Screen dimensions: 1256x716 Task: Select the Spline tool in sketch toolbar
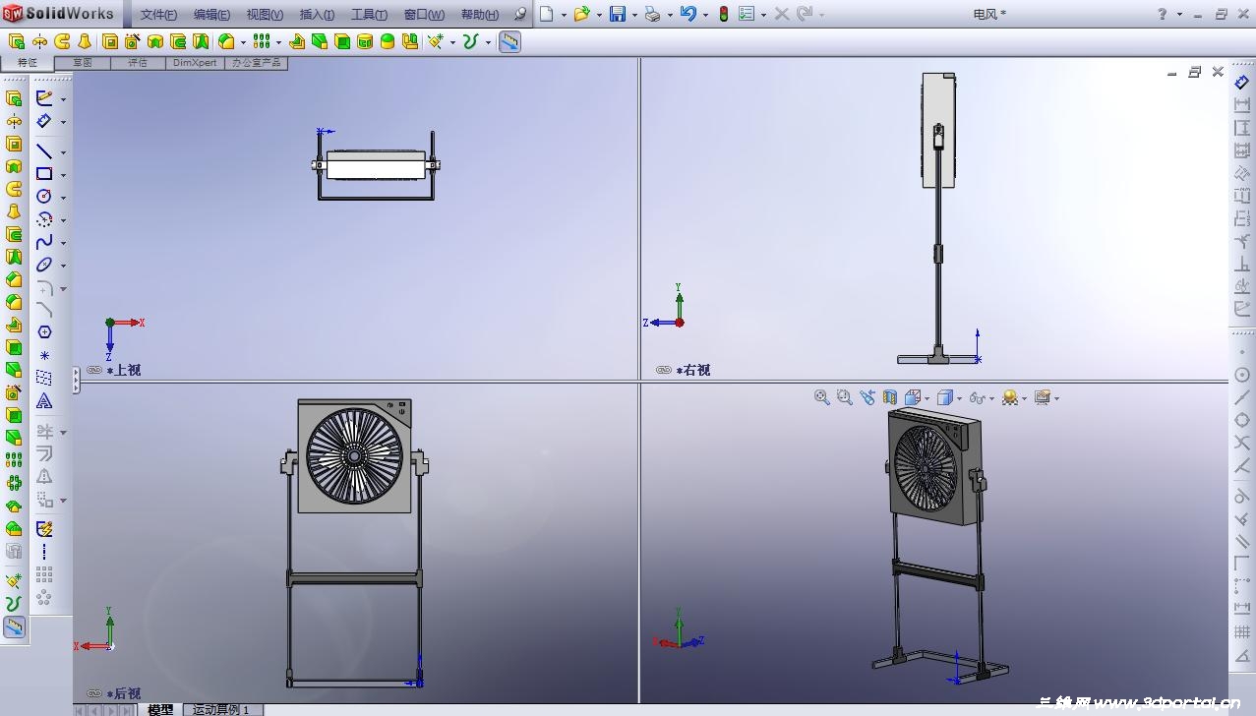(x=44, y=242)
